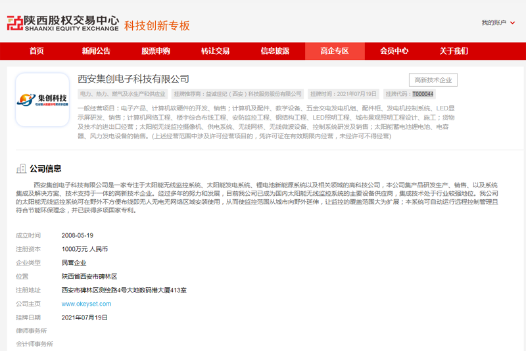Click the industry tag 电力、热力、燃气及水生产和供应业
Viewport: 526px width, 351px height.
coord(123,94)
